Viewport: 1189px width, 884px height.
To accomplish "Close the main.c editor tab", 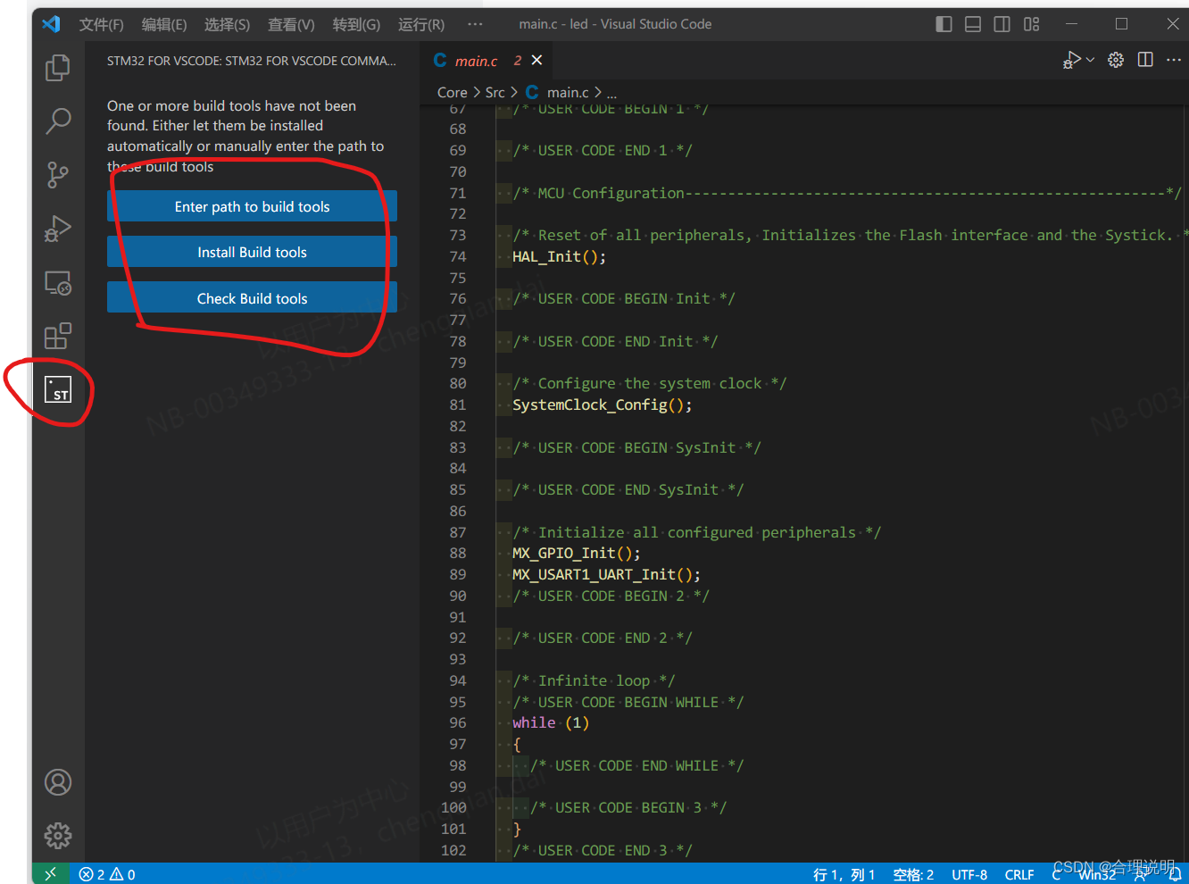I will coord(536,60).
